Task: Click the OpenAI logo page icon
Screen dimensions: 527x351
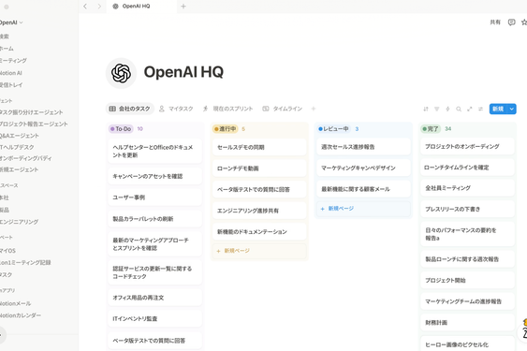Action: (121, 73)
